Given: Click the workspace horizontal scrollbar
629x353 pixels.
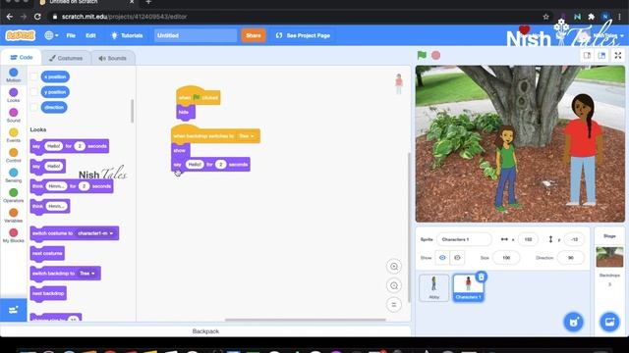Looking at the screenshot, I should 306,320.
